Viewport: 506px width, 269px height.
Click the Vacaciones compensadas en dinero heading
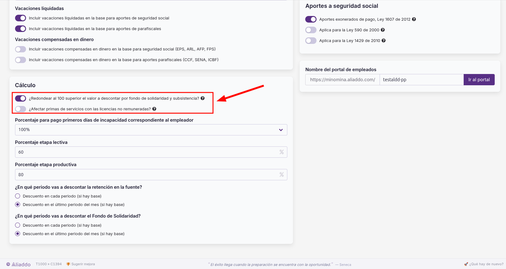[54, 40]
